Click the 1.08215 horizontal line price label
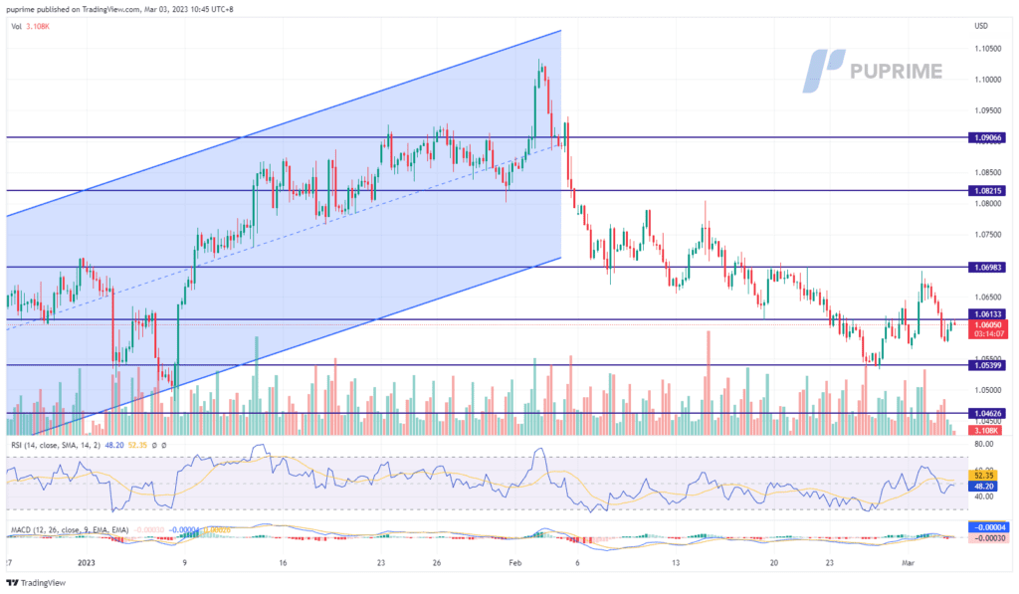 click(988, 191)
